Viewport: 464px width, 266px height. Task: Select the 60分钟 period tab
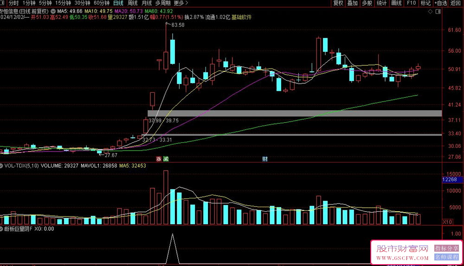102,3
